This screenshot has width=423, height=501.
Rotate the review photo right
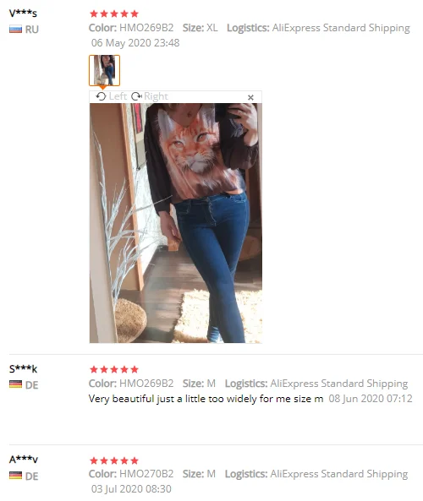point(150,96)
